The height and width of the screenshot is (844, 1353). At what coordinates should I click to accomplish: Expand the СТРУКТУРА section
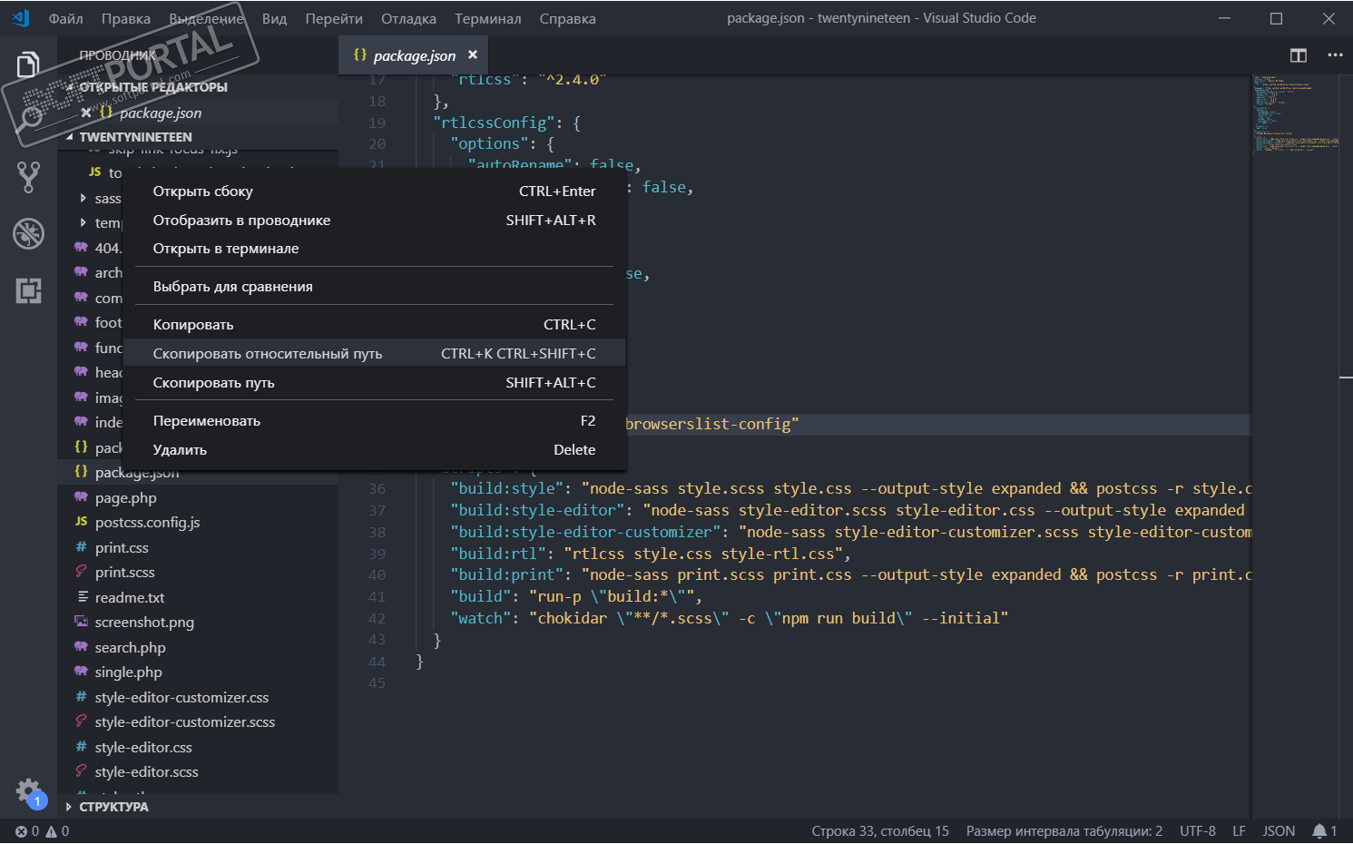point(110,806)
